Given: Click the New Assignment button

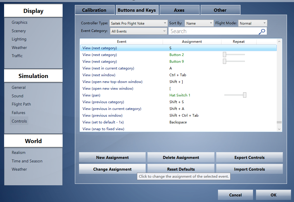Looking at the screenshot, I should click(x=112, y=157).
